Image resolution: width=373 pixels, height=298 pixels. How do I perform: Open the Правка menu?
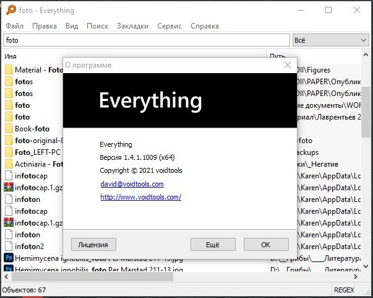tap(45, 26)
